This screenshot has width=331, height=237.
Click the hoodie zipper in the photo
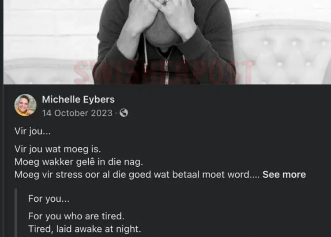166,70
